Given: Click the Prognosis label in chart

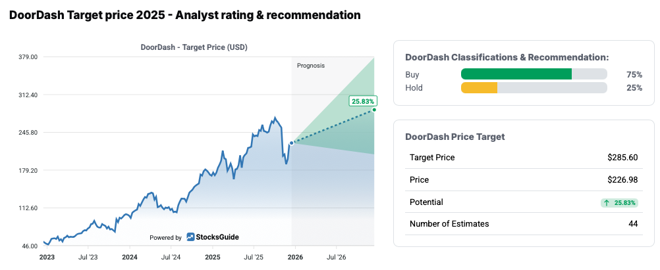Looking at the screenshot, I should point(311,66).
